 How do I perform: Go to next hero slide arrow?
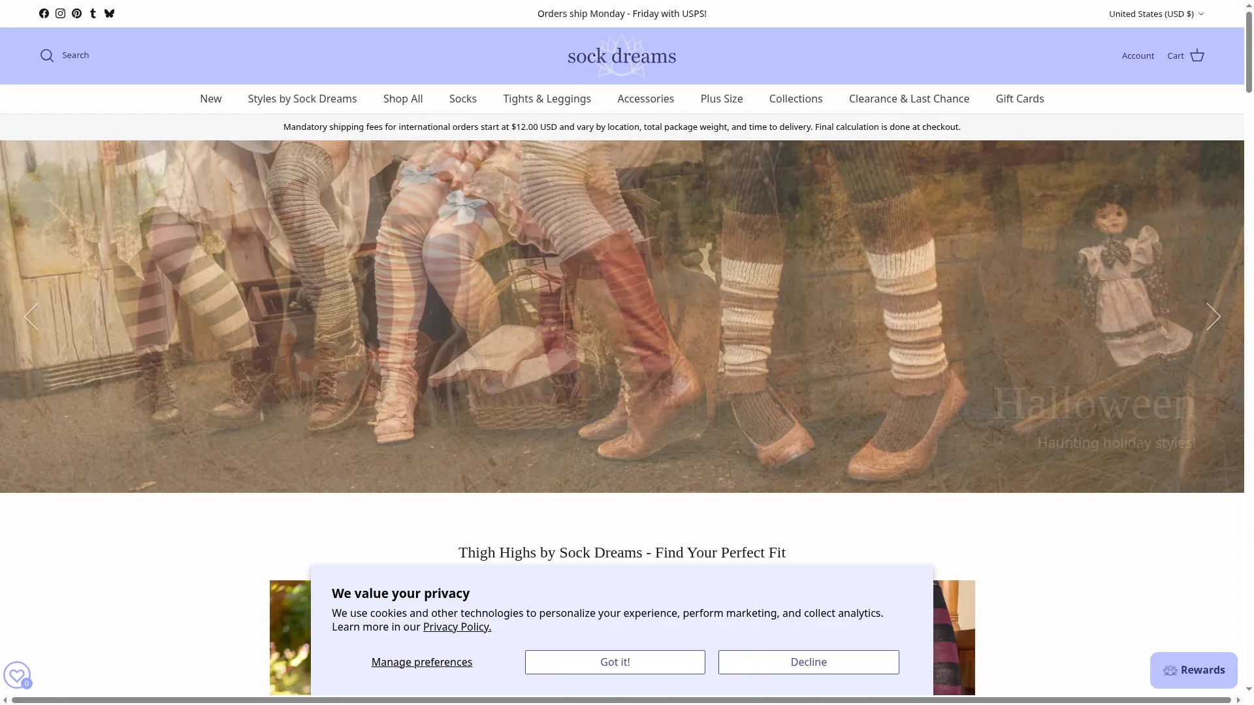[x=1213, y=317]
